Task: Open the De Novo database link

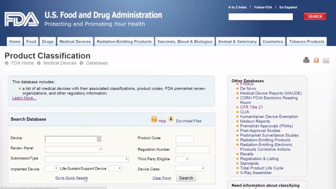Action: point(248,89)
